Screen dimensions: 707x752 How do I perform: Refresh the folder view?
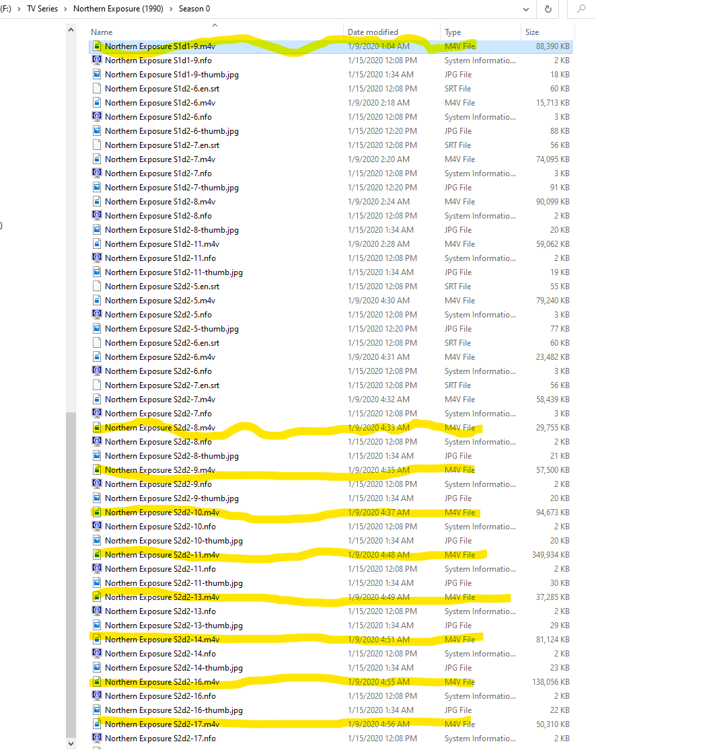click(548, 9)
